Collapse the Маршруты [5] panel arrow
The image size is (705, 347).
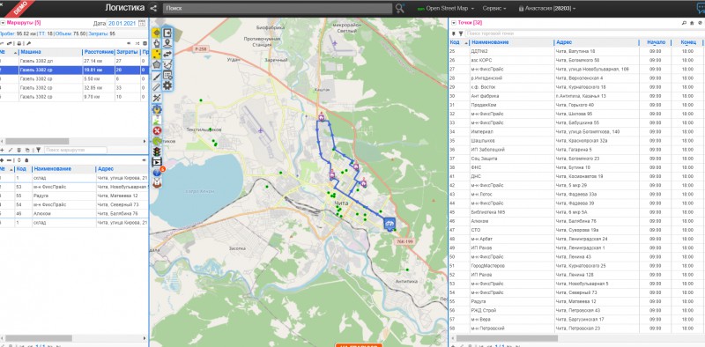coord(3,23)
